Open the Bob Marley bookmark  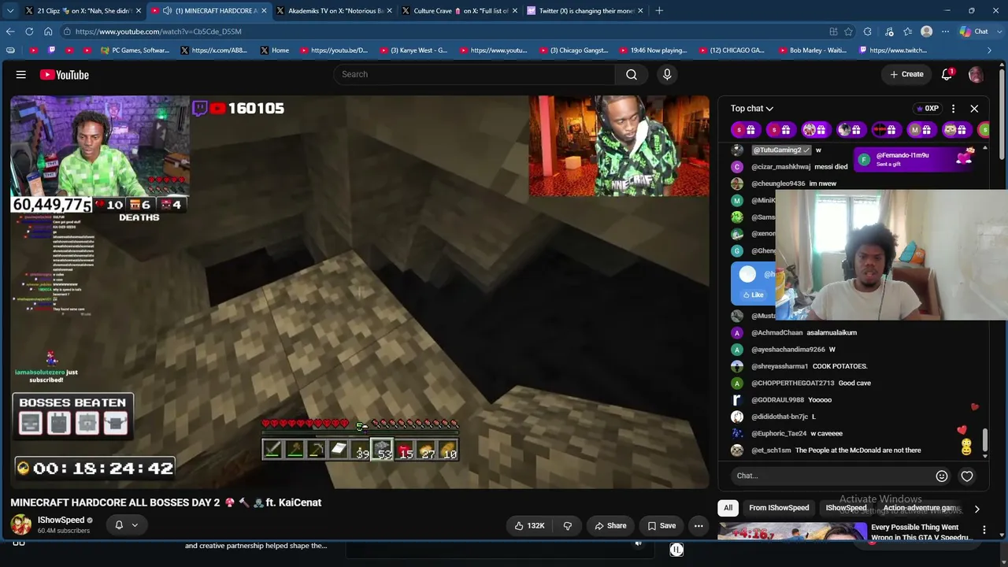[x=812, y=50]
